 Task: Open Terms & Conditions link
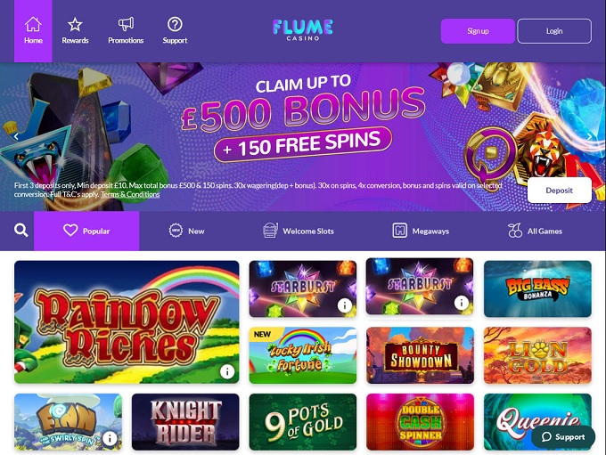[x=130, y=194]
